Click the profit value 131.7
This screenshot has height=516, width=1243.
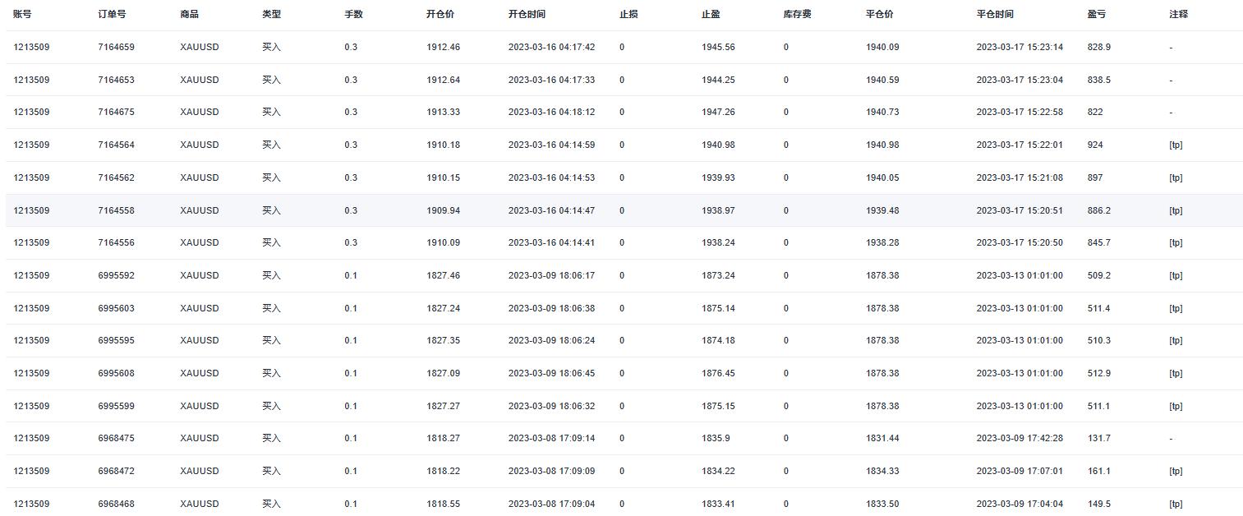pos(1098,438)
